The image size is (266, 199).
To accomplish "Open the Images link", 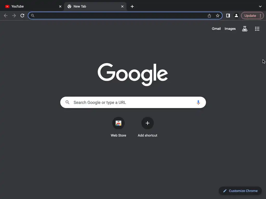I will tap(230, 29).
